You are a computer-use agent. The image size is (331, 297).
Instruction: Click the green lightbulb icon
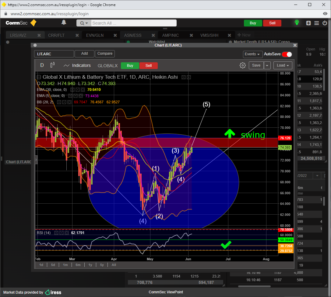click(297, 23)
